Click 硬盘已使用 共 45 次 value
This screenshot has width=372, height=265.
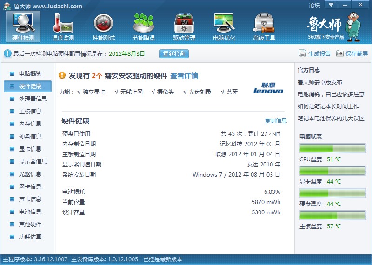[x=251, y=134]
